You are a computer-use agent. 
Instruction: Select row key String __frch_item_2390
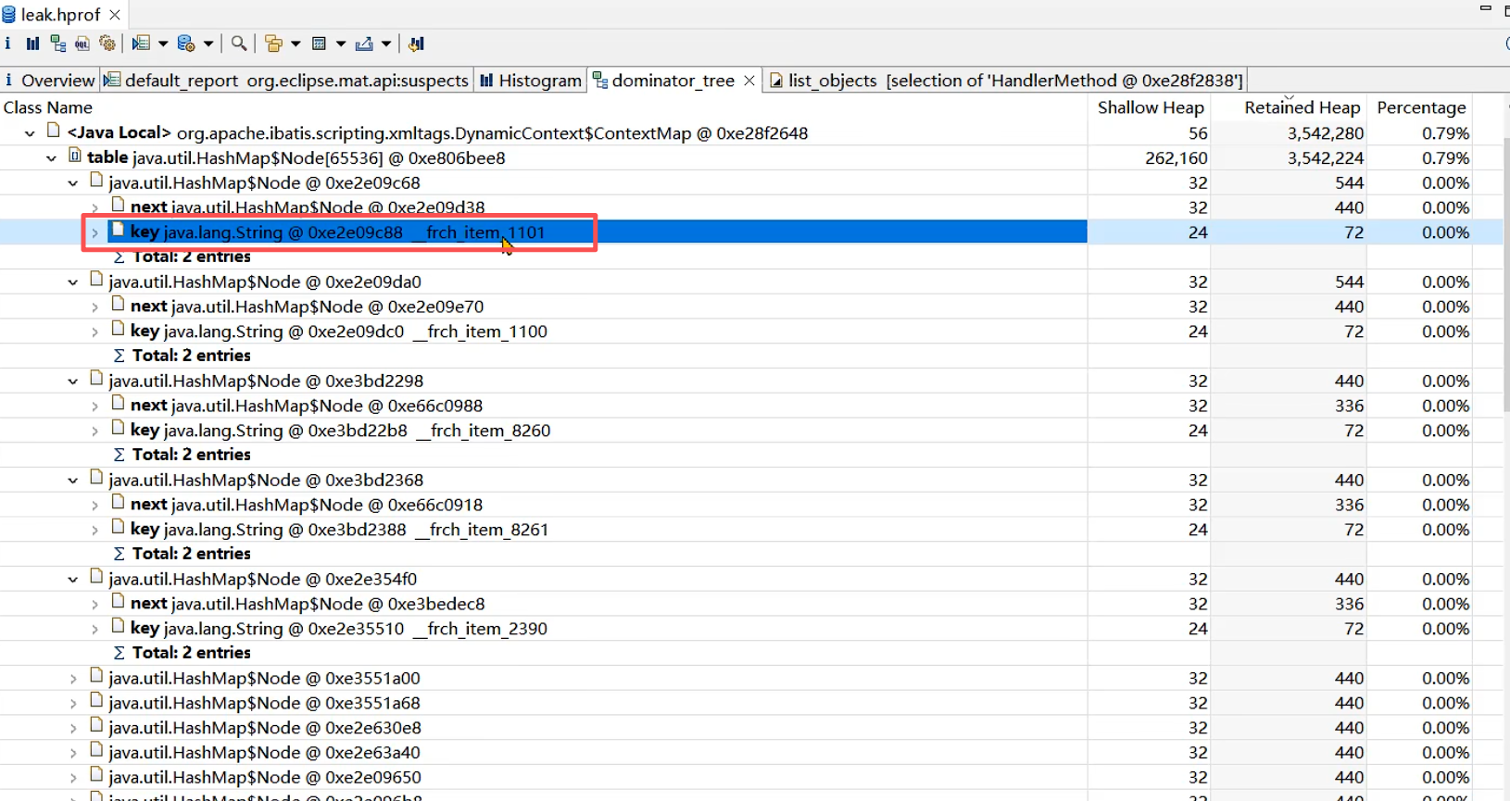pos(750,629)
